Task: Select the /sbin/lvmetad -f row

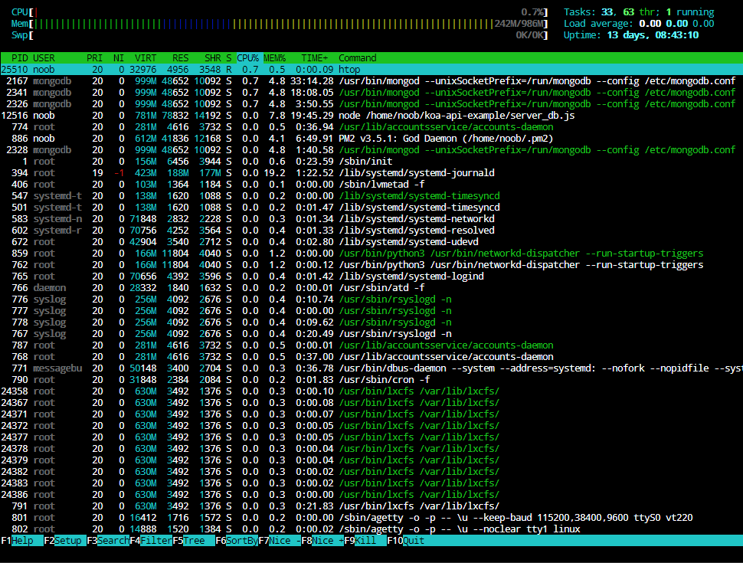Action: point(371,185)
